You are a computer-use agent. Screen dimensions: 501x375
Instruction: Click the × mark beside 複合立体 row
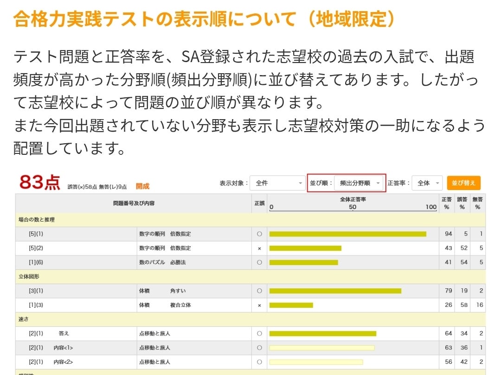coord(258,305)
